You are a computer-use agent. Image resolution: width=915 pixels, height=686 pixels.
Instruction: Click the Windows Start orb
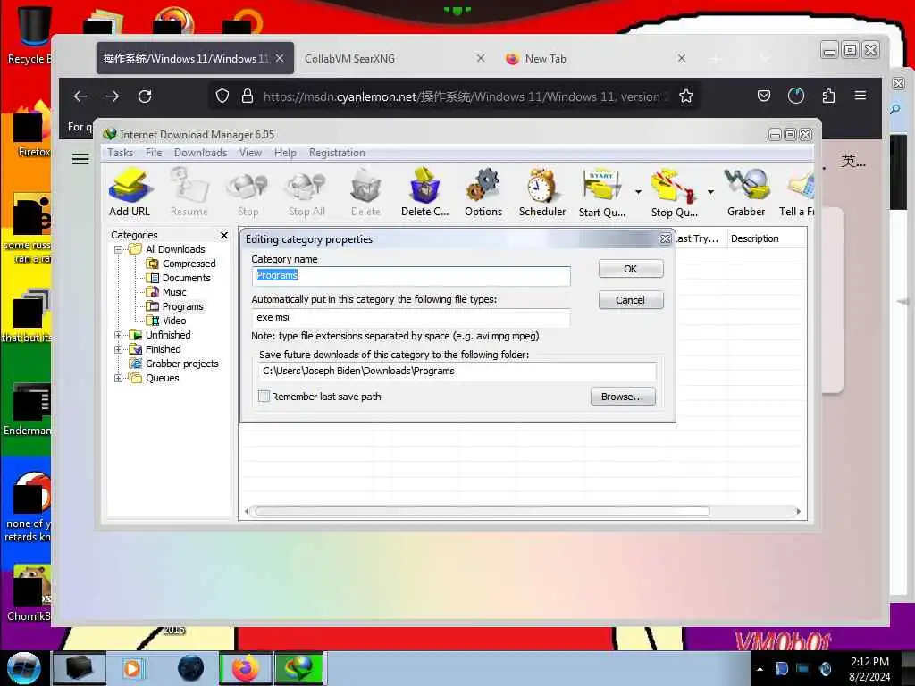[x=23, y=668]
